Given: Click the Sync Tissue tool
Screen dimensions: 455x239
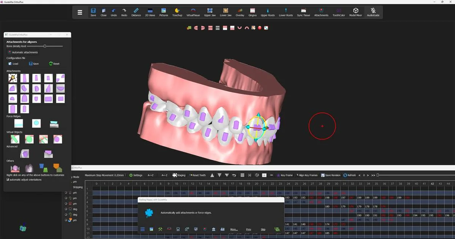Looking at the screenshot, I should click(x=303, y=12).
